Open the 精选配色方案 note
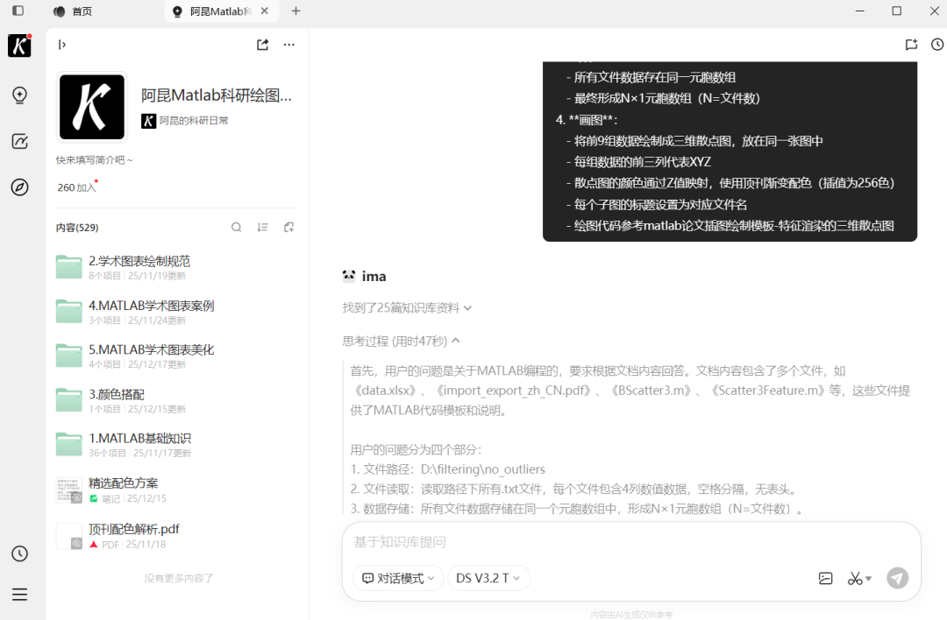This screenshot has width=947, height=620. click(177, 490)
